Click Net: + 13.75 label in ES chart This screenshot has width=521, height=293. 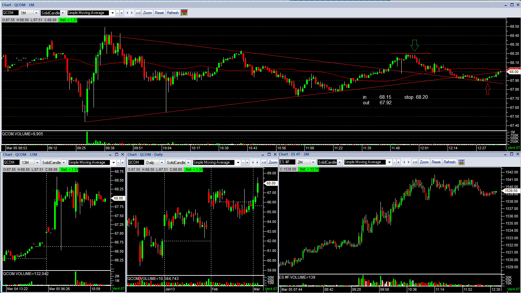tap(309, 169)
